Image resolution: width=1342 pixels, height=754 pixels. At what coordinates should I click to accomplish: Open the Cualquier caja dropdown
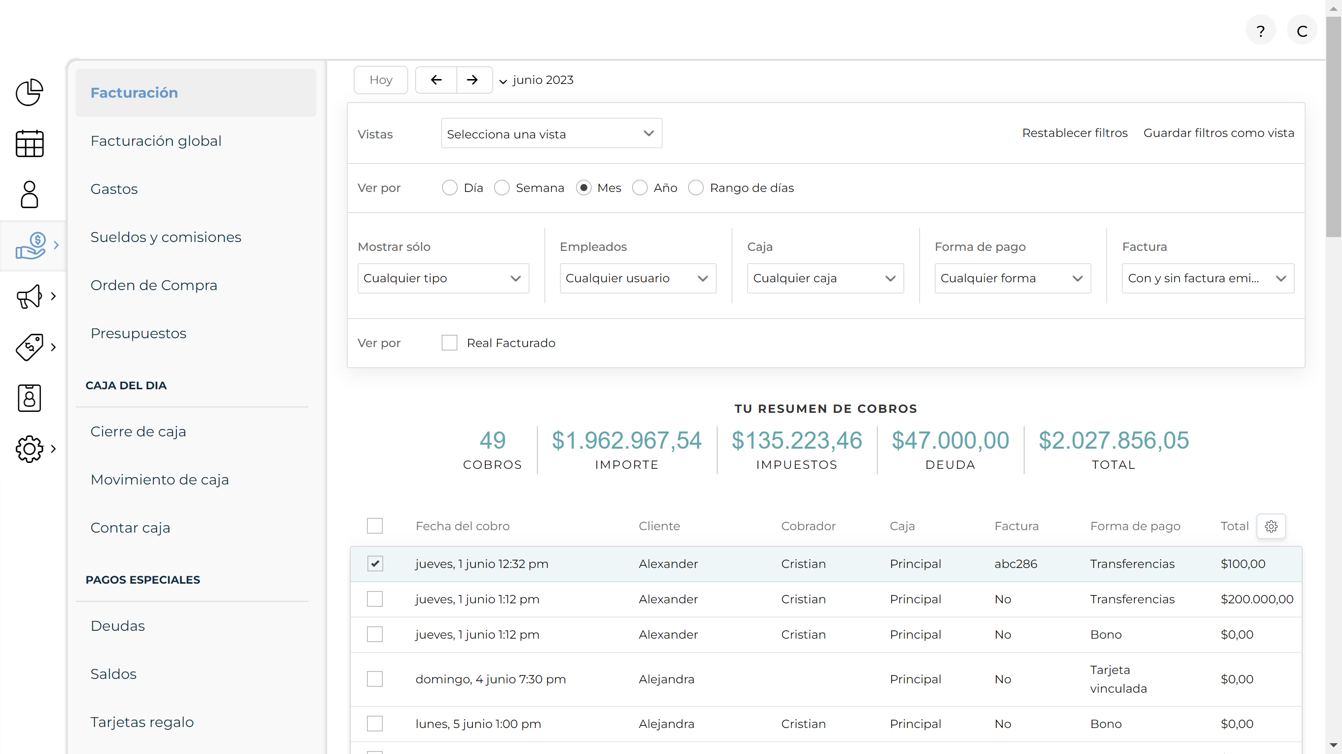[x=825, y=278]
